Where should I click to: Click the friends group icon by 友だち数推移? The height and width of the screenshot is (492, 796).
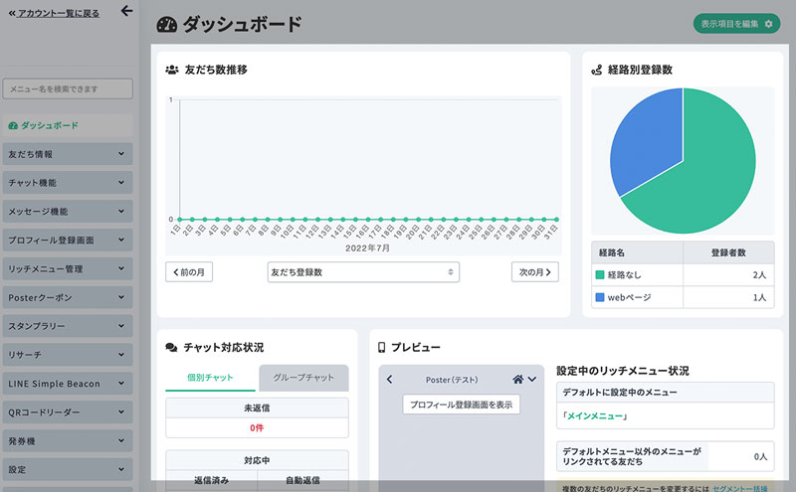click(172, 70)
